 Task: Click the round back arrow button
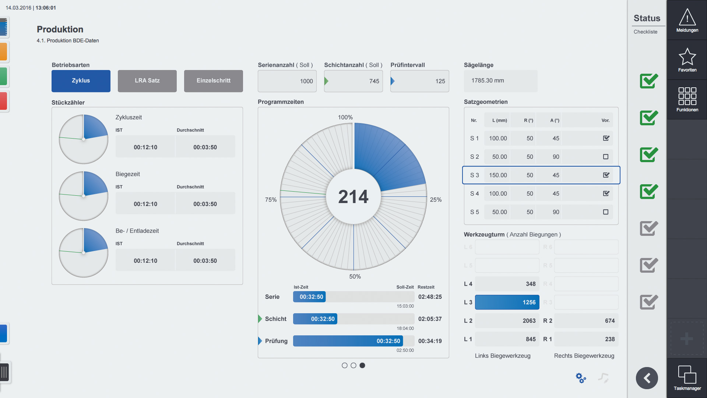click(x=647, y=378)
